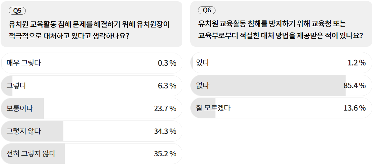The image size is (373, 165).
Task: Click the 35.2 % result value
Action: 165,153
